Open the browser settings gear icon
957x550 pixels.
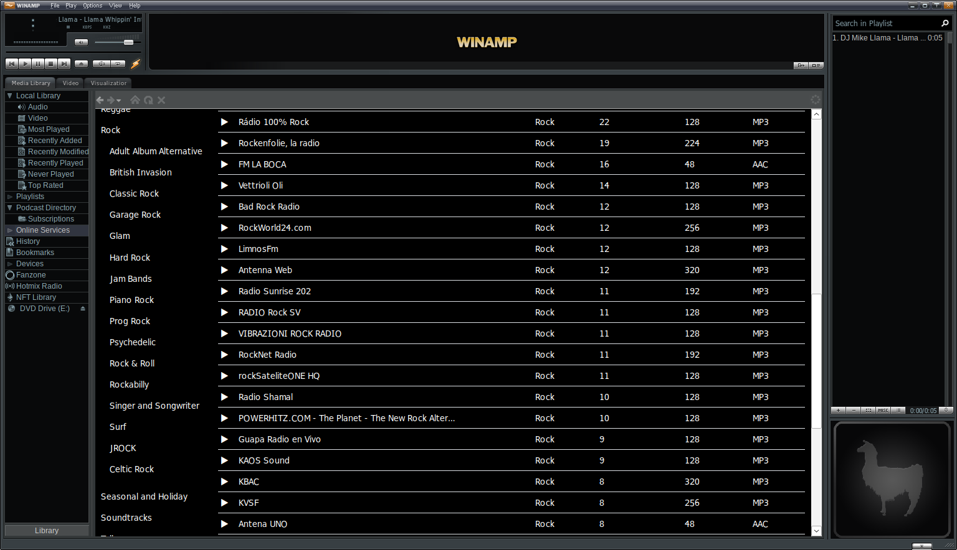pos(815,100)
